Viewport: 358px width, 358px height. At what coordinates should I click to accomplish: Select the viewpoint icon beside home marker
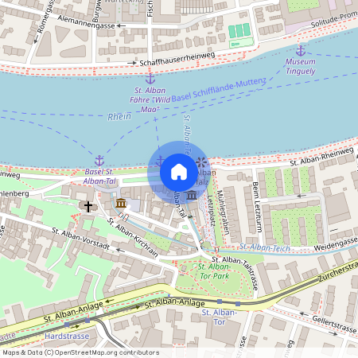[200, 162]
